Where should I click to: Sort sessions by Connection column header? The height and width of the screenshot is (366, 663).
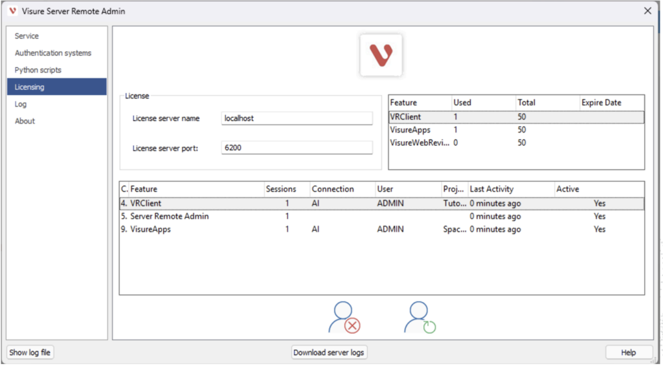(343, 189)
